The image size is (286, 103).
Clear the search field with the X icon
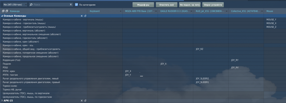71,5
